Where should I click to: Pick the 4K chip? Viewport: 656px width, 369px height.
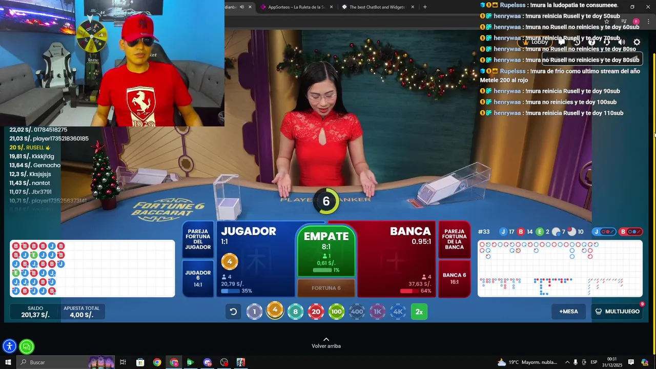click(398, 312)
